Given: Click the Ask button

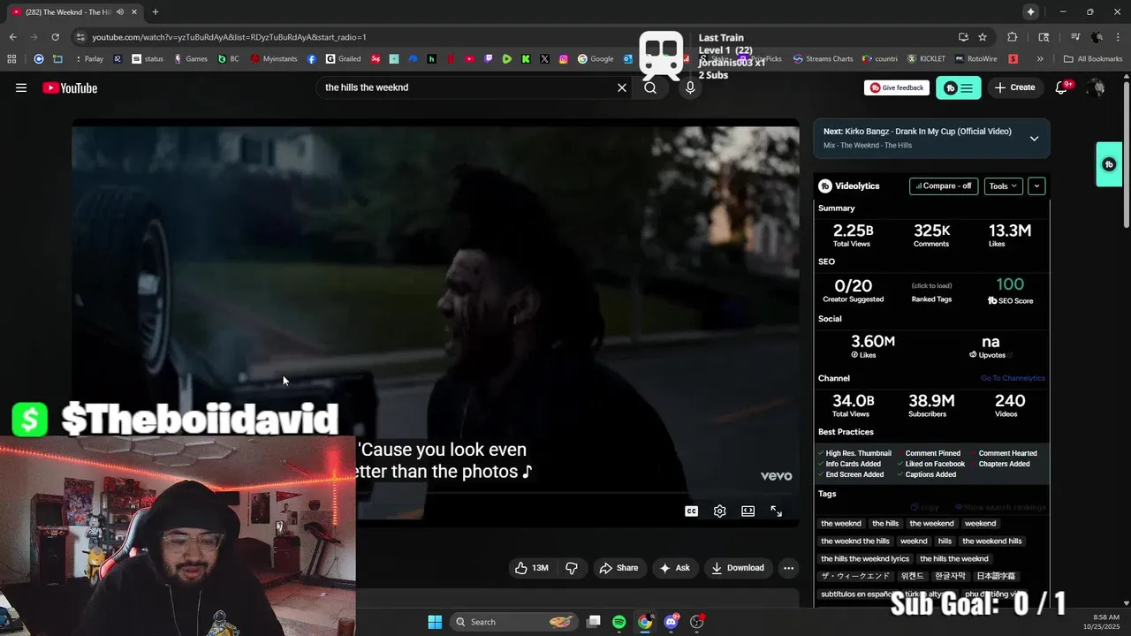Looking at the screenshot, I should [675, 568].
